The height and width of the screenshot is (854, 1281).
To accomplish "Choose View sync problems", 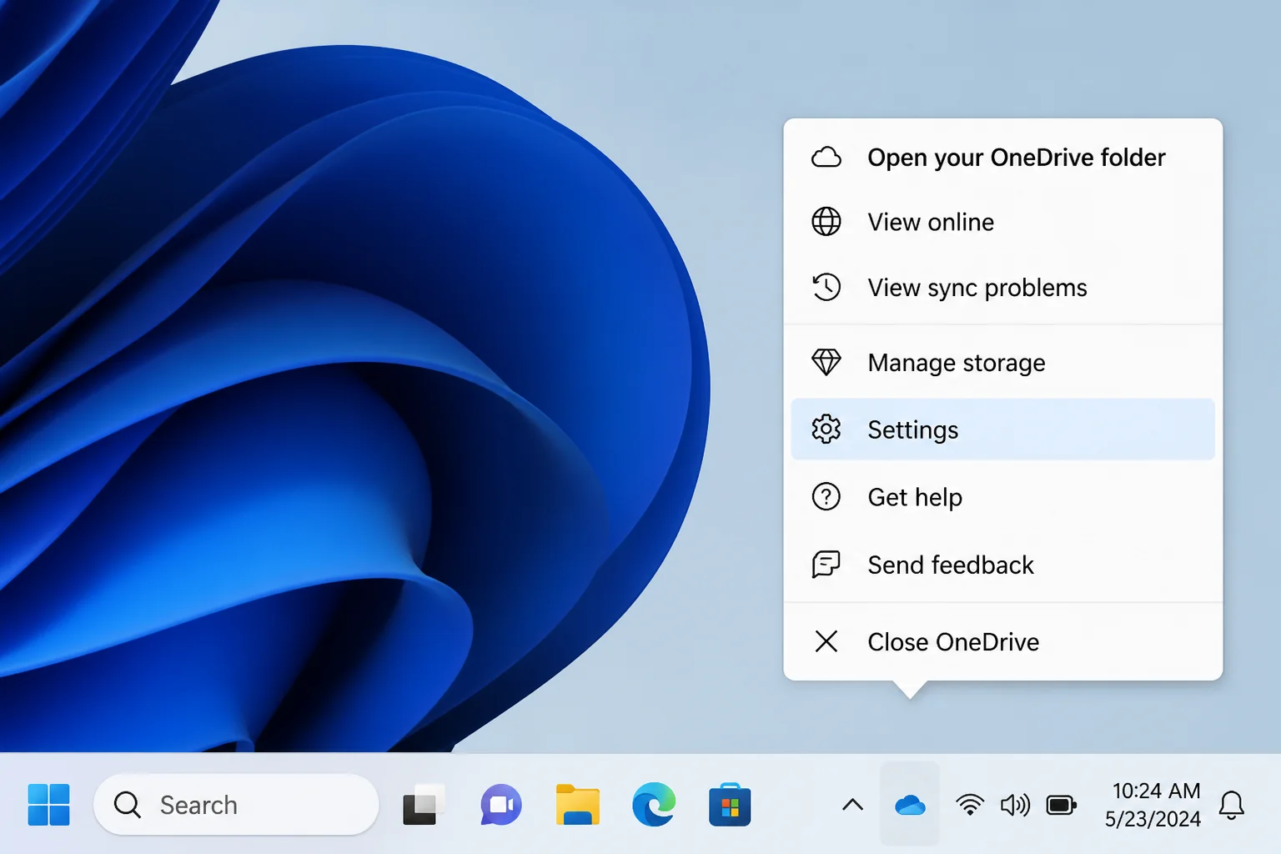I will [1002, 288].
